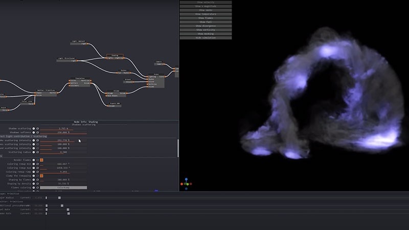Screen dimensions: 409x230
Task: Reset the Coloring remap ramp value
Action: pos(37,172)
